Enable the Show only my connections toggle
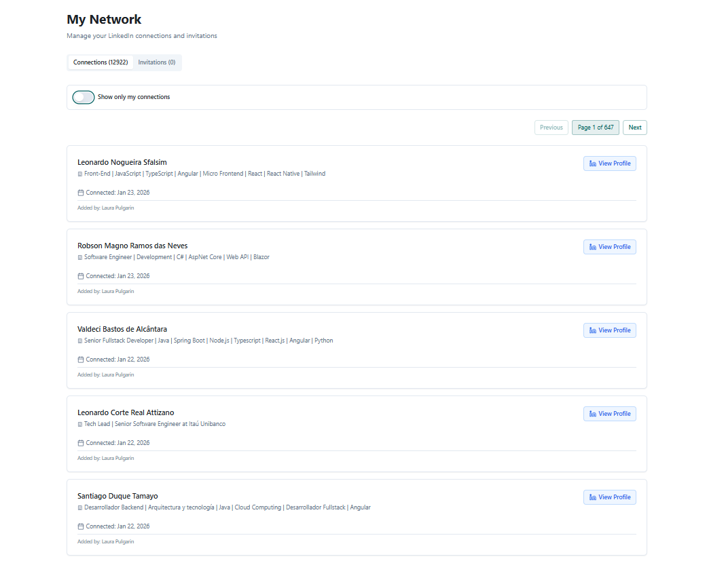707x561 pixels. [83, 97]
